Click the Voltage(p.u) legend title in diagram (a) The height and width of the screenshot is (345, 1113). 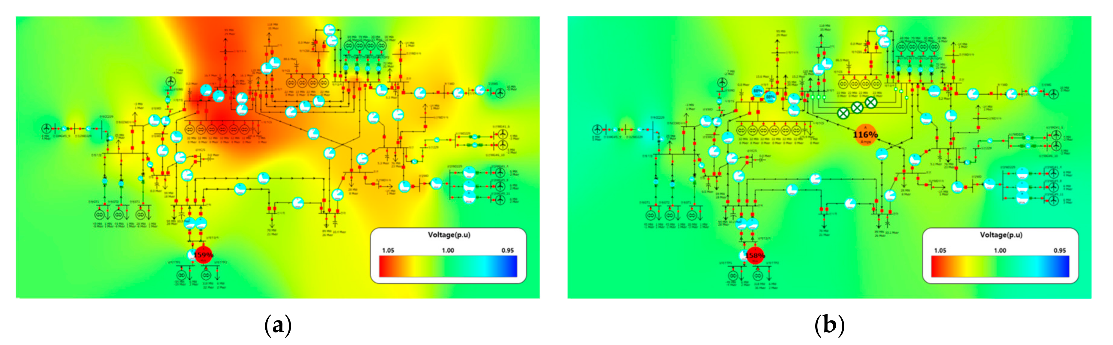(x=449, y=235)
